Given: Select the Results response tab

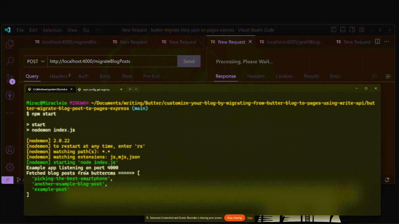Looking at the screenshot, I should [311, 76].
